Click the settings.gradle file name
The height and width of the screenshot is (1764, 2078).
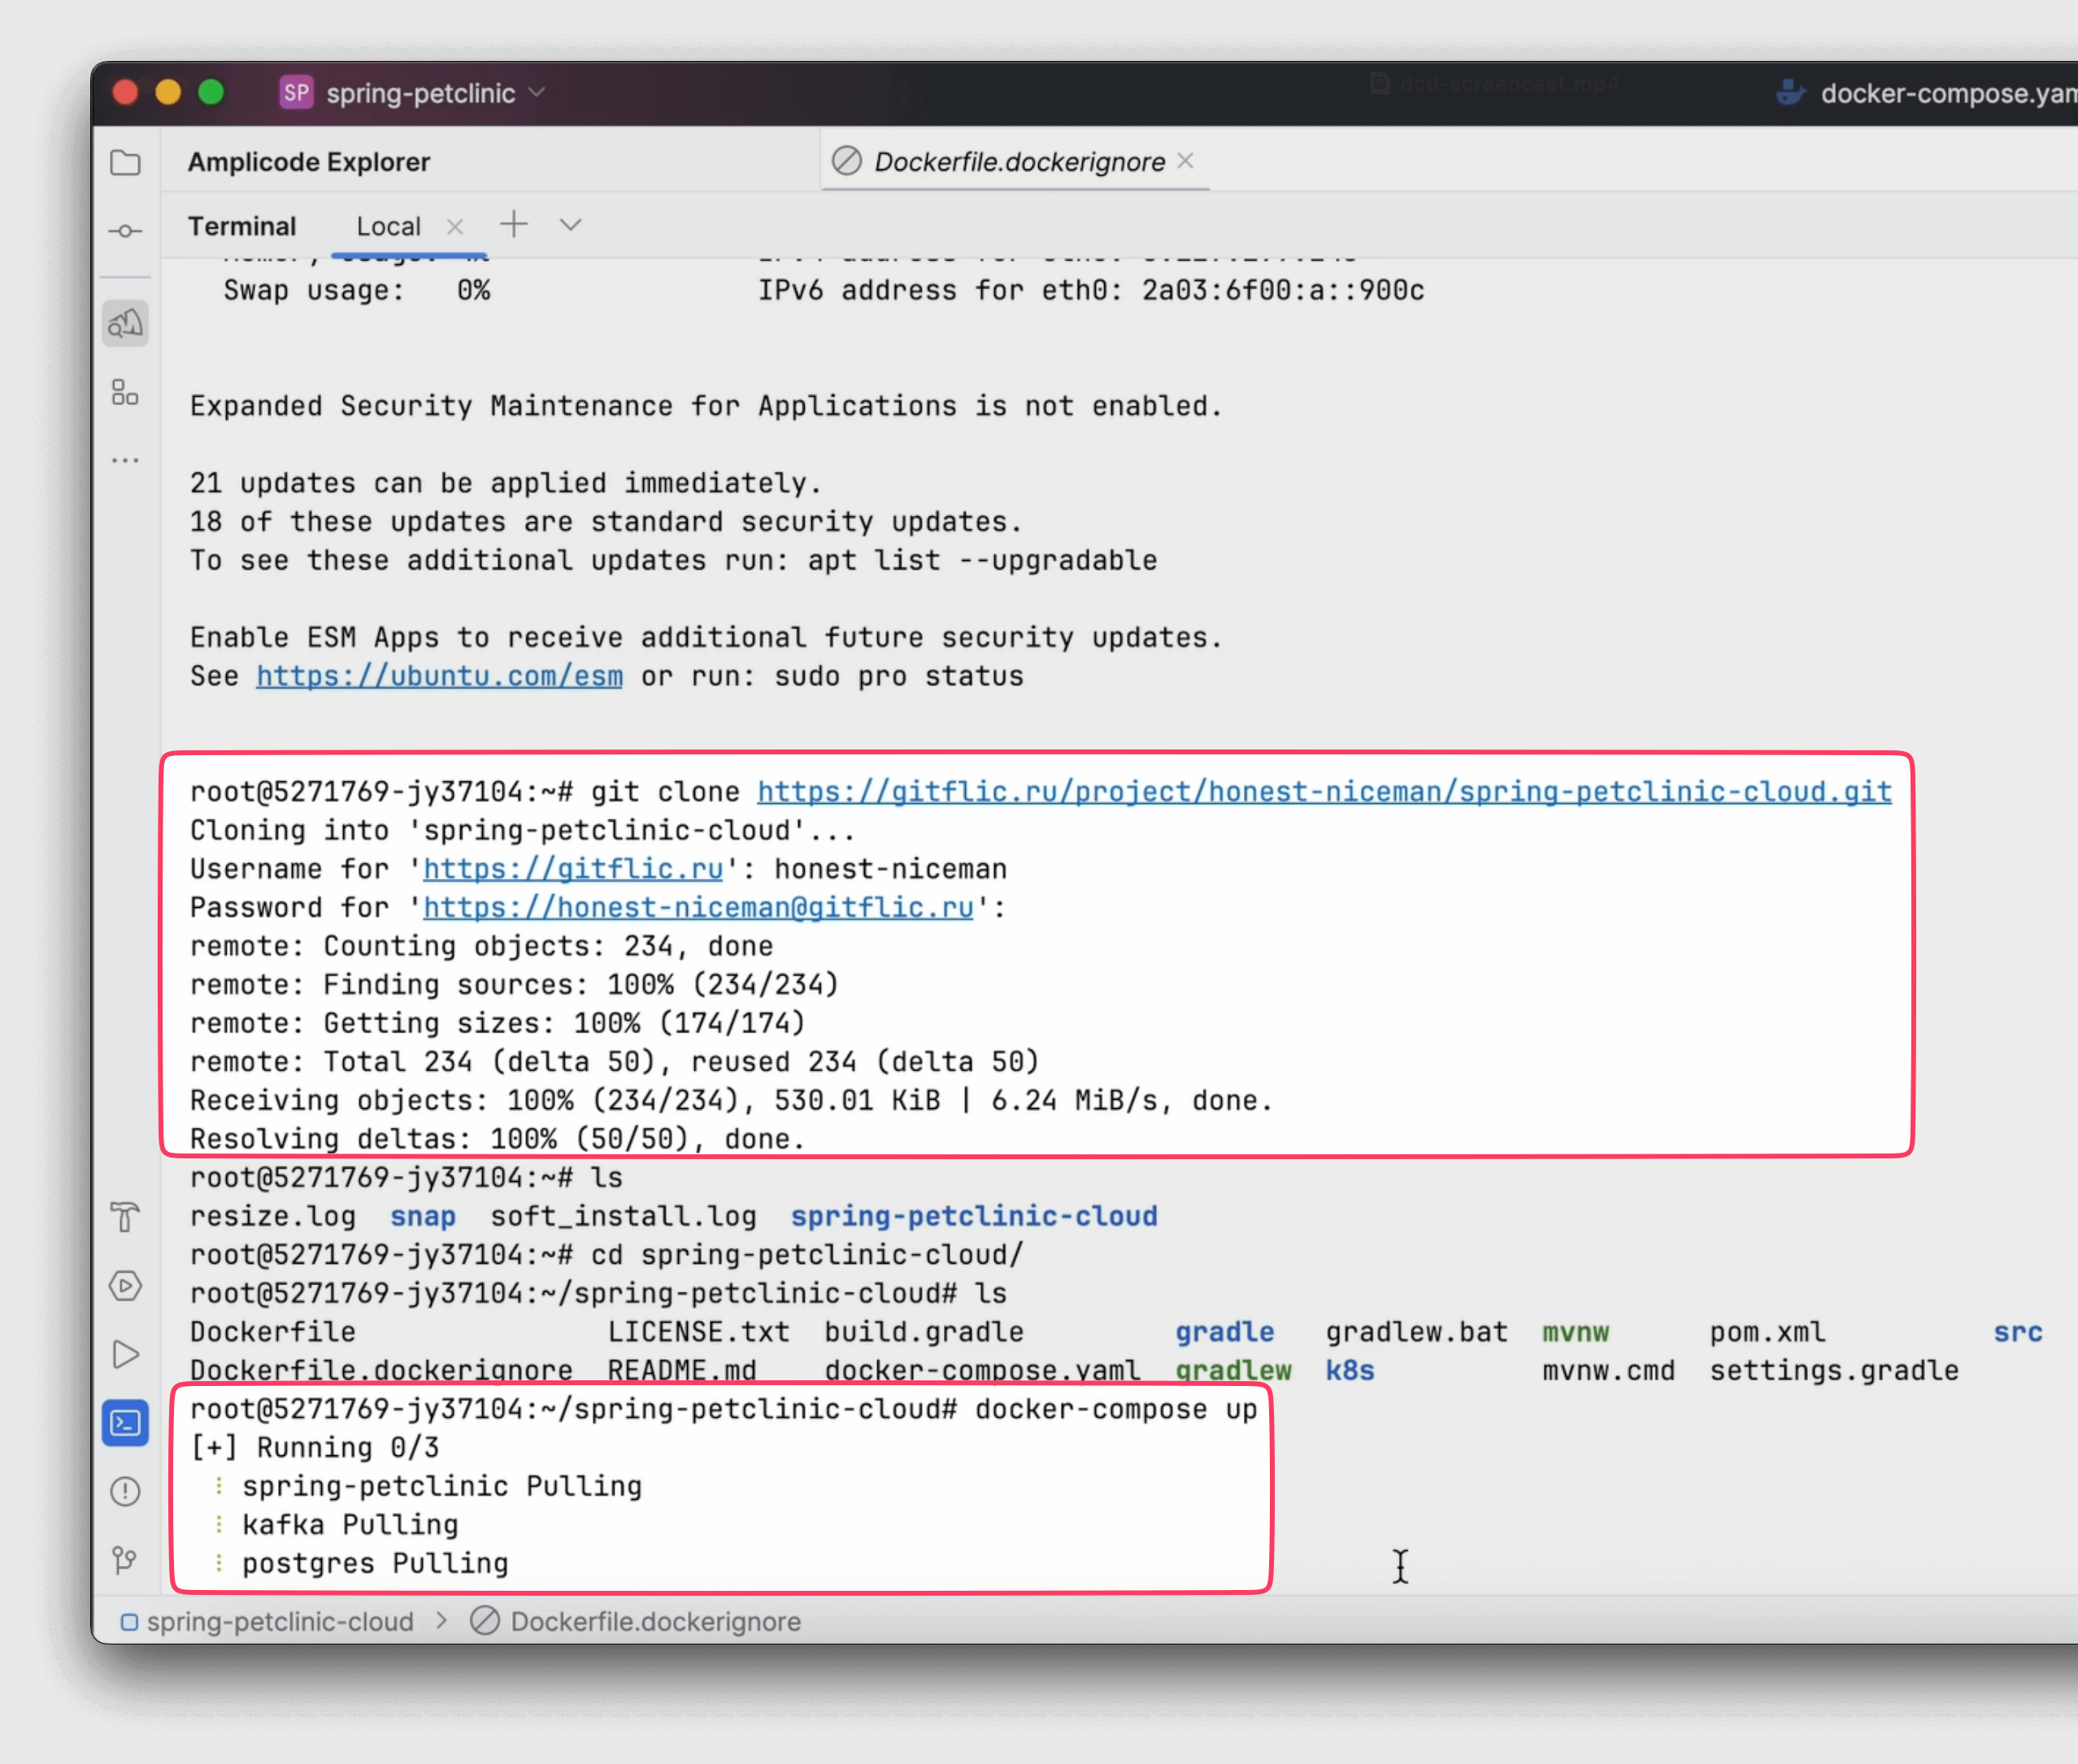point(1834,1370)
